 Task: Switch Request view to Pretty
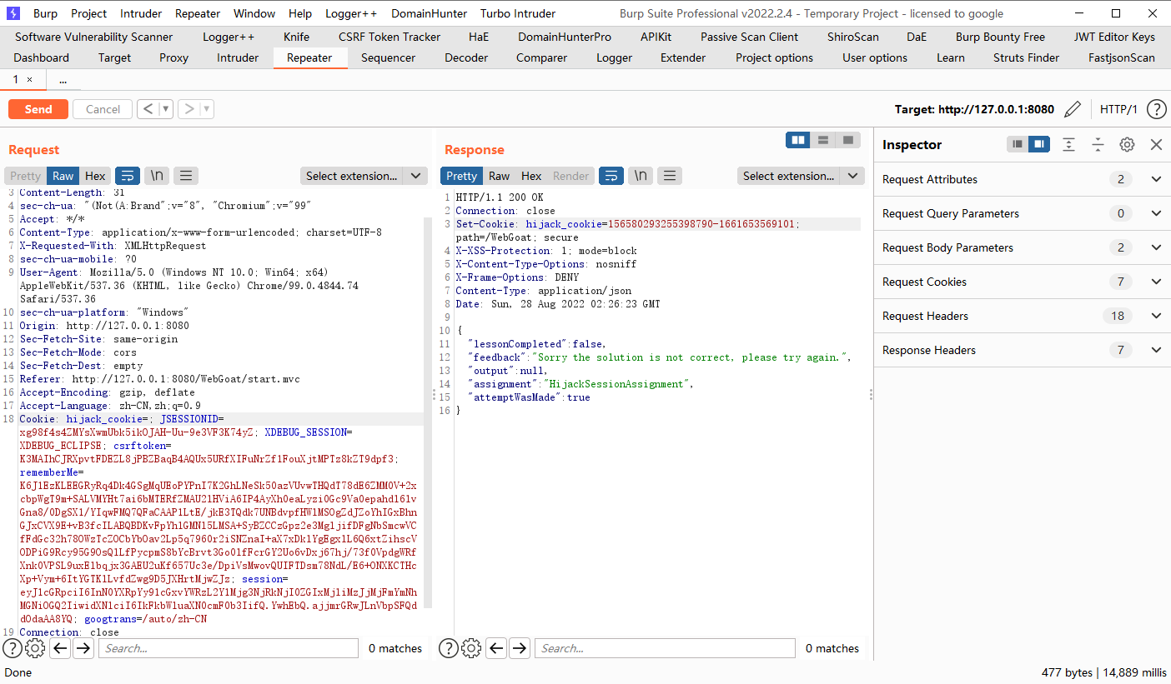[25, 176]
